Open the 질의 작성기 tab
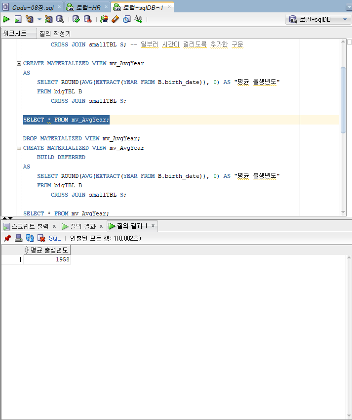This screenshot has width=352, height=420. [x=55, y=34]
